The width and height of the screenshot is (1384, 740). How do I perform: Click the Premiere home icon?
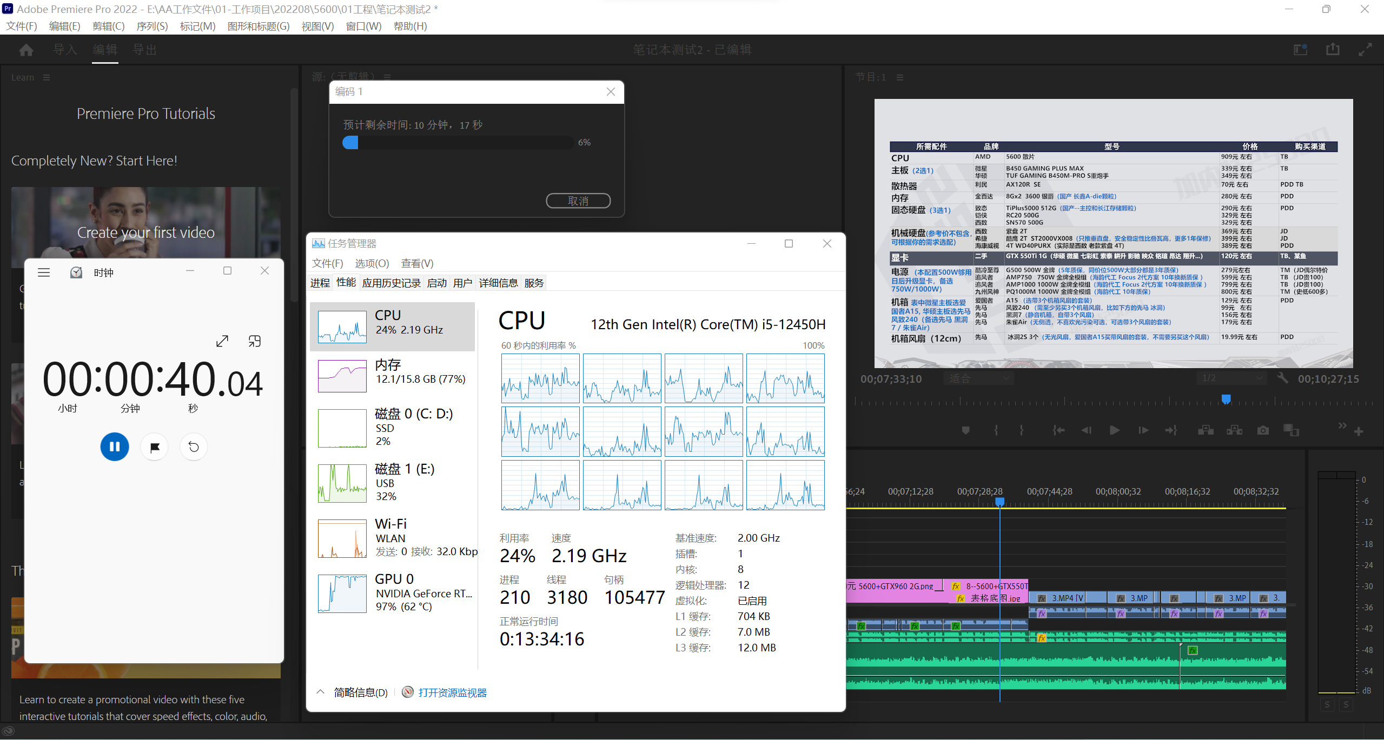[x=26, y=50]
